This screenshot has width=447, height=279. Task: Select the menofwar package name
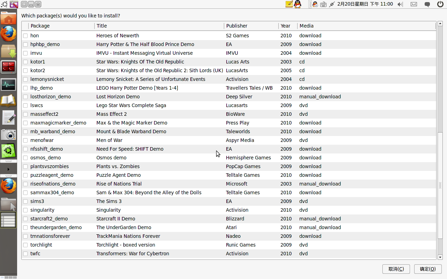pos(42,140)
